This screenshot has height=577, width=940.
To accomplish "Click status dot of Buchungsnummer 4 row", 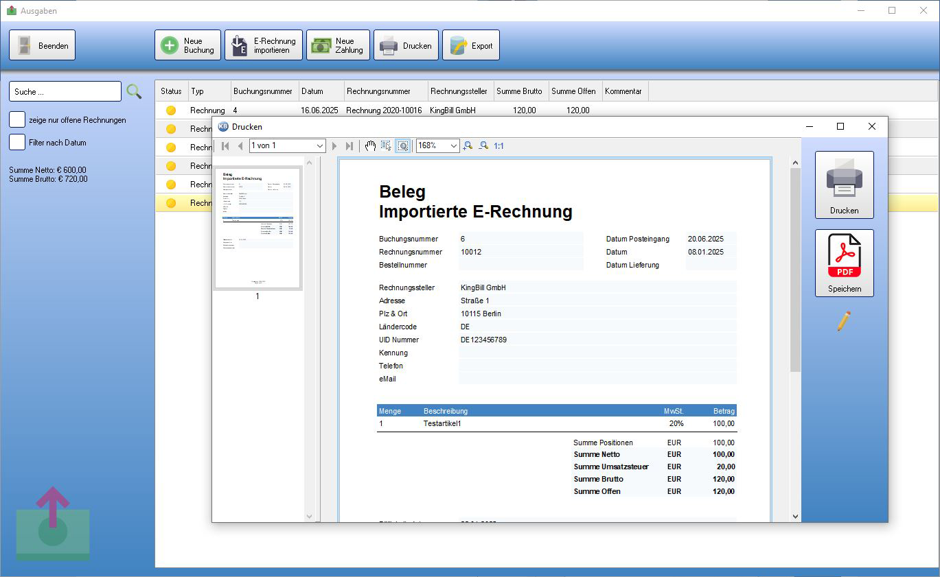I will click(171, 110).
